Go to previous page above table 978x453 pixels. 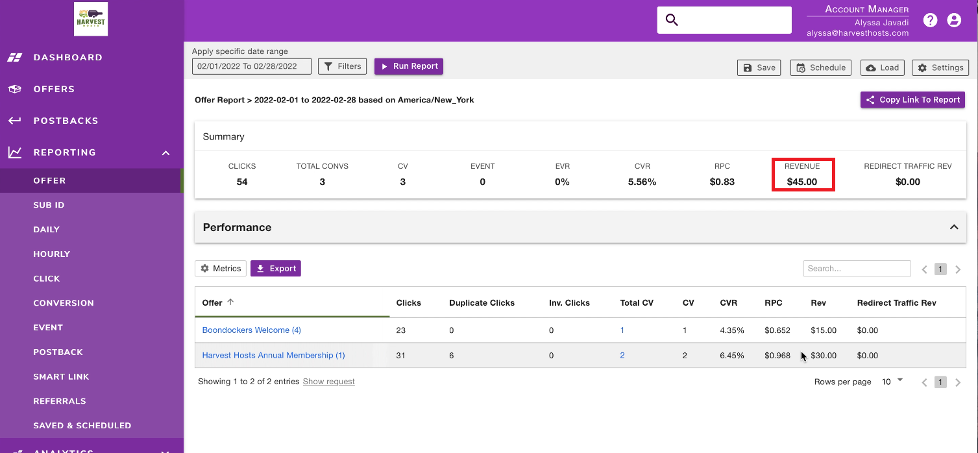click(x=925, y=269)
